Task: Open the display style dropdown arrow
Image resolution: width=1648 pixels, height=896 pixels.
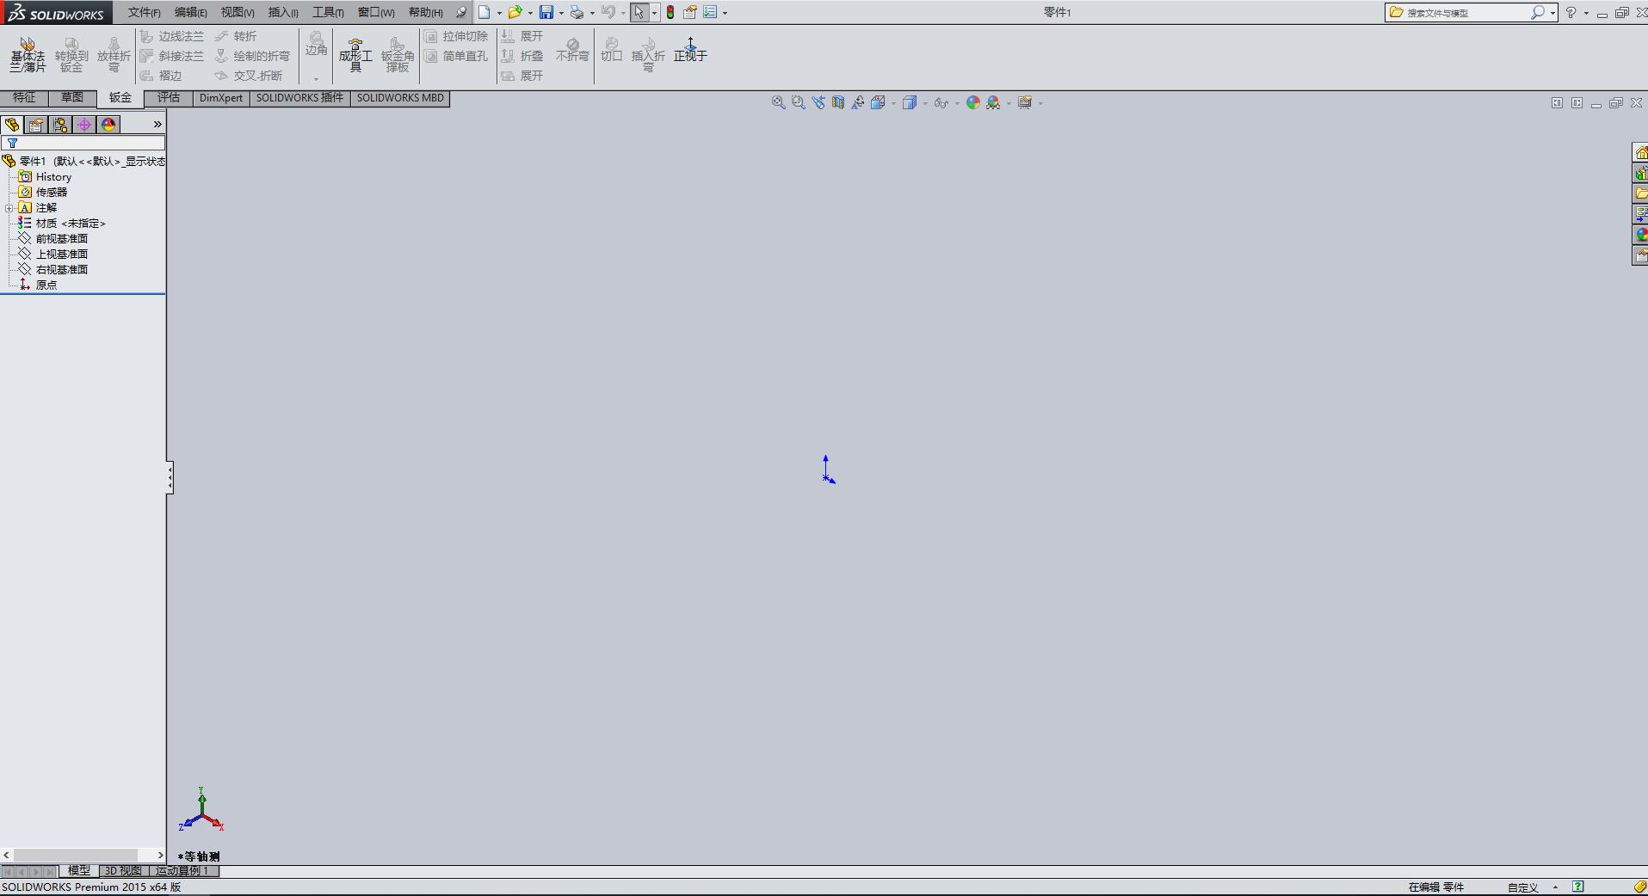Action: point(925,103)
